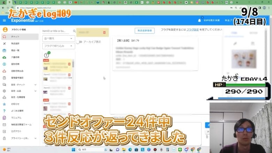272x153 pixels.
Task: Click trash icon on yellow buyer card
Action: coord(104,32)
